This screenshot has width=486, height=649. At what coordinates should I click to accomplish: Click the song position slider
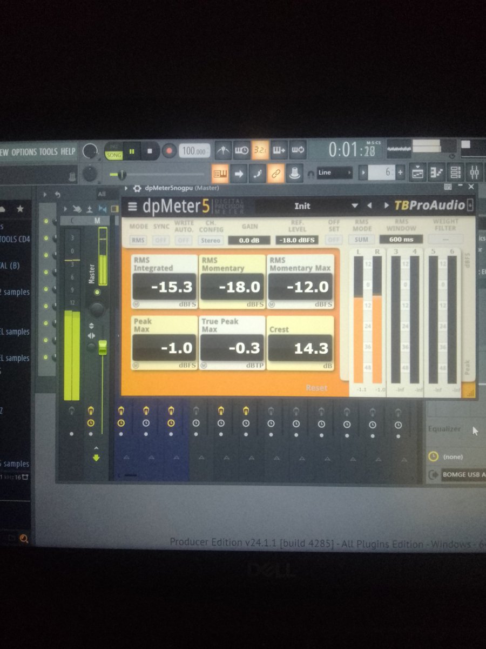(157, 174)
